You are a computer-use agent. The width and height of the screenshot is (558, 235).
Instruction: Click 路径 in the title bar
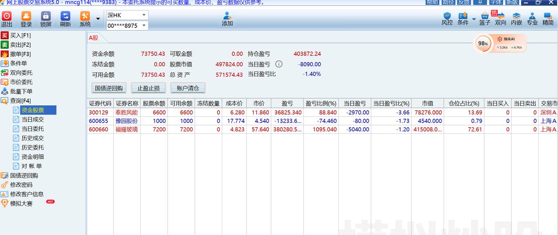tap(448, 2)
